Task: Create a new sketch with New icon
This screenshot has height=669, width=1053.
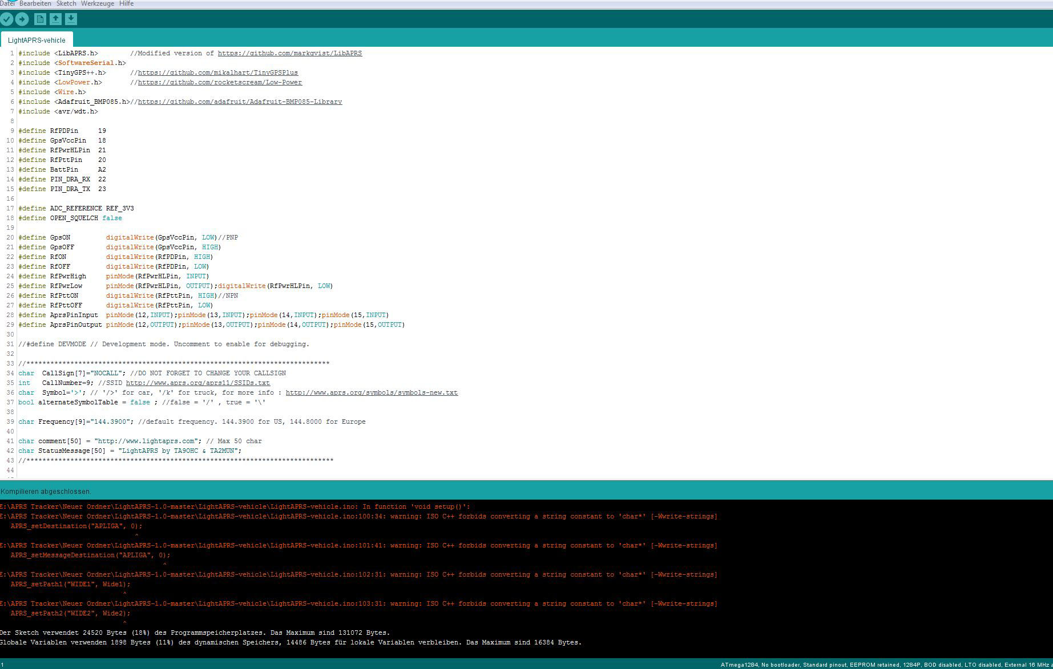Action: point(40,19)
